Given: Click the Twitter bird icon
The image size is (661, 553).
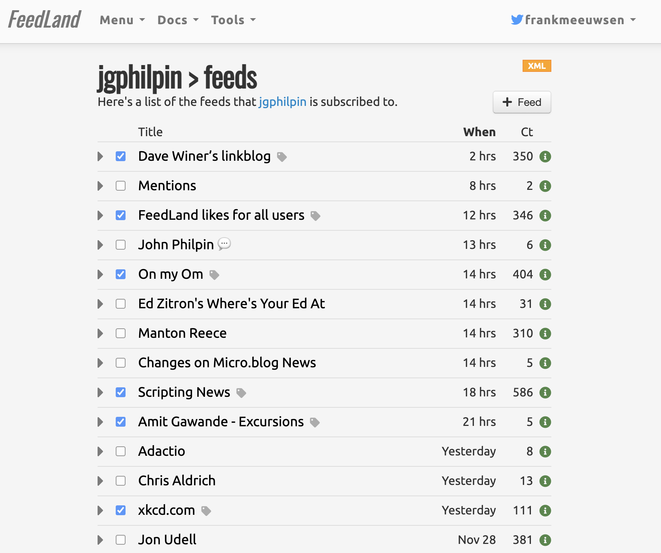Looking at the screenshot, I should pos(517,20).
